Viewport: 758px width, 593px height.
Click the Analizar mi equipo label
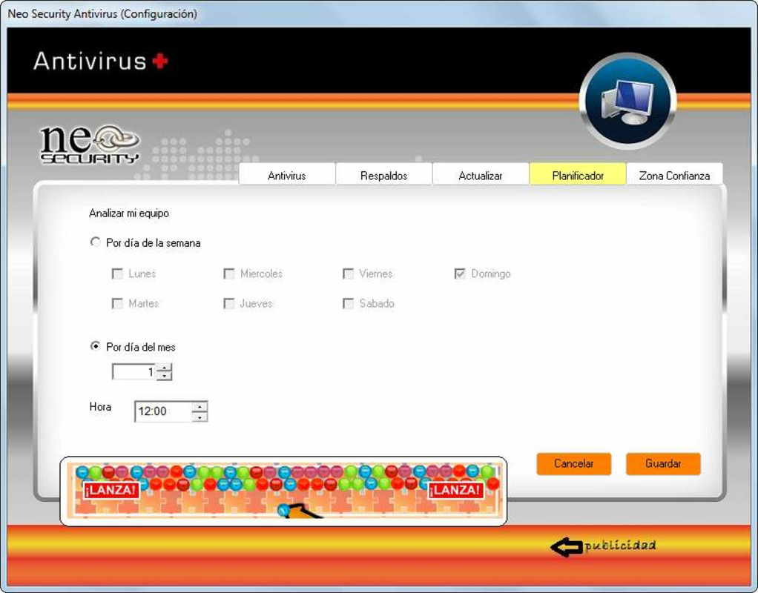129,213
